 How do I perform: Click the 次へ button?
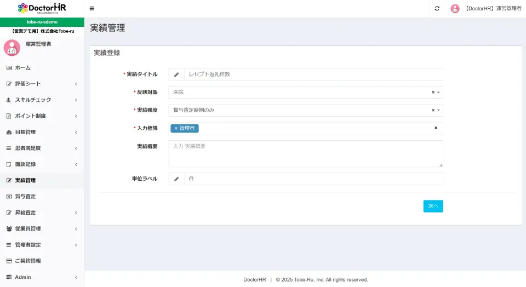433,206
